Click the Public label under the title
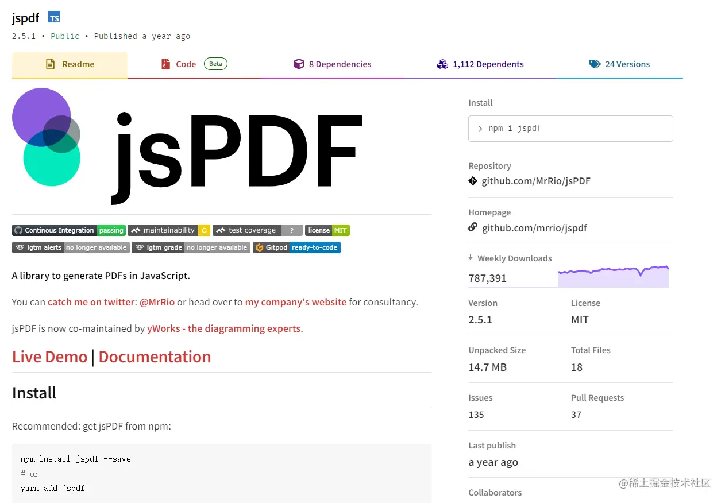This screenshot has width=725, height=503. 65,36
